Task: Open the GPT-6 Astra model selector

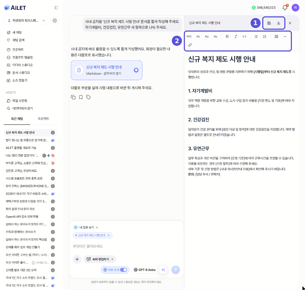Action: point(145,270)
